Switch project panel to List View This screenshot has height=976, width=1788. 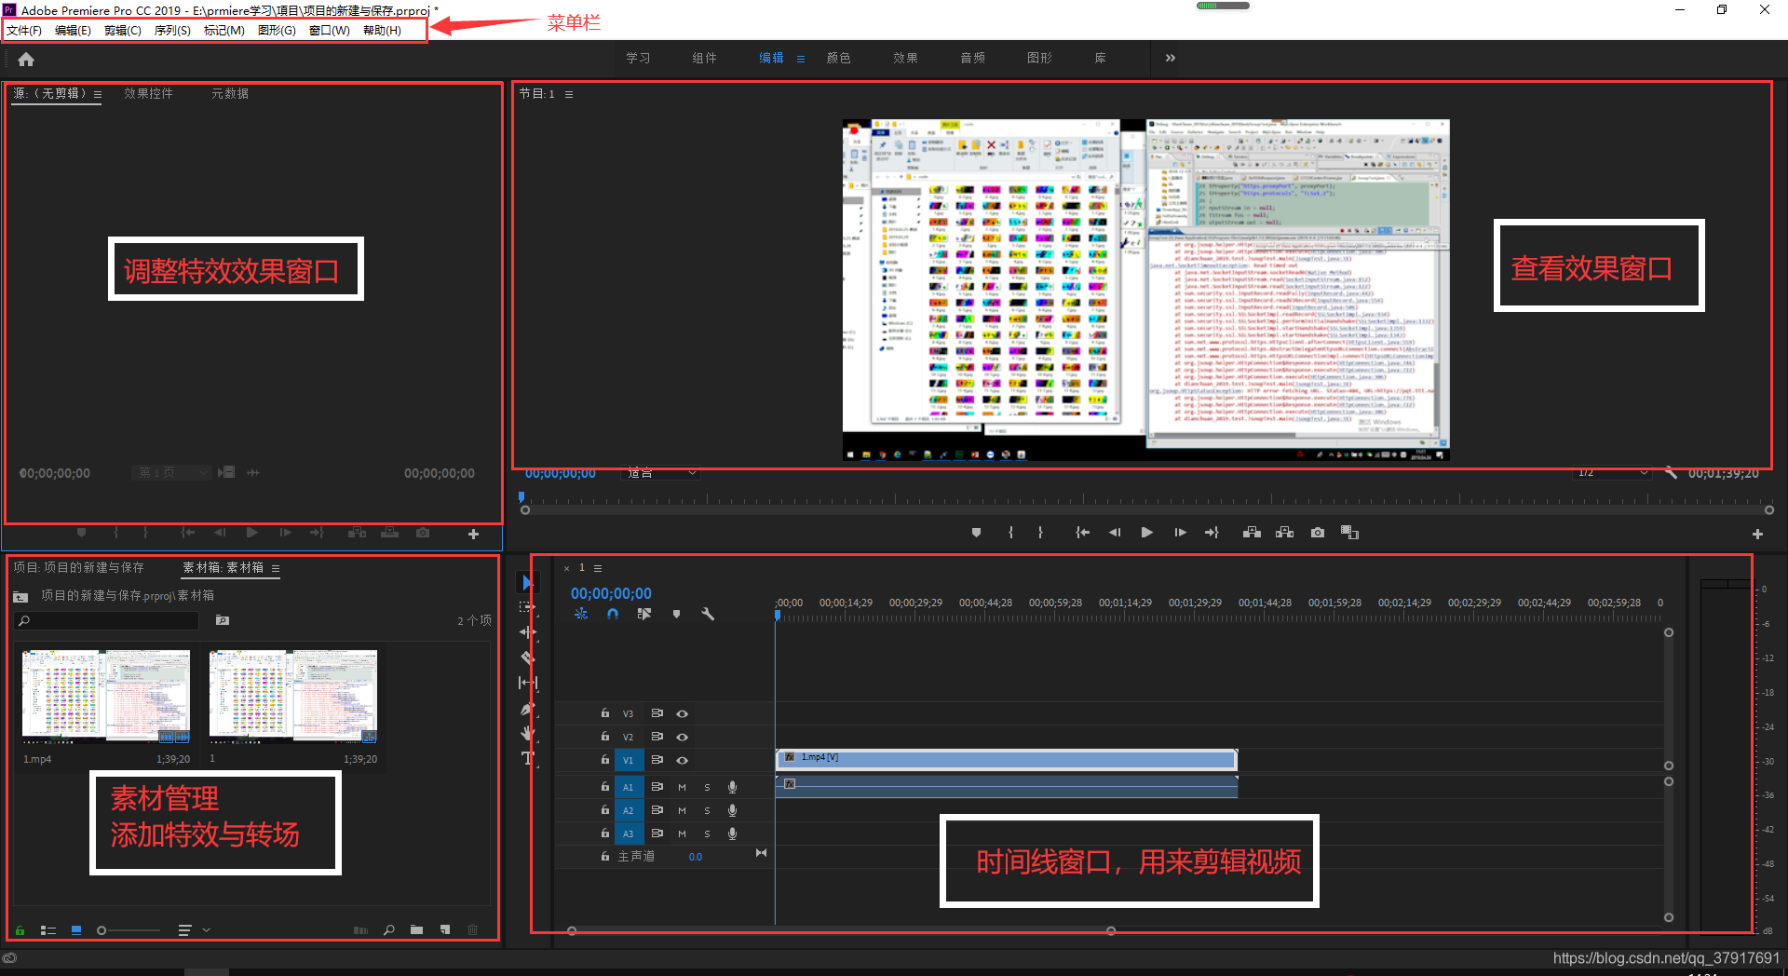pos(48,930)
